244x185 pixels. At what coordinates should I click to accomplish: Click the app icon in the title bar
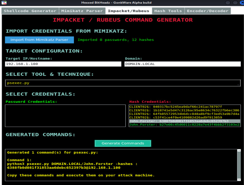4,3
